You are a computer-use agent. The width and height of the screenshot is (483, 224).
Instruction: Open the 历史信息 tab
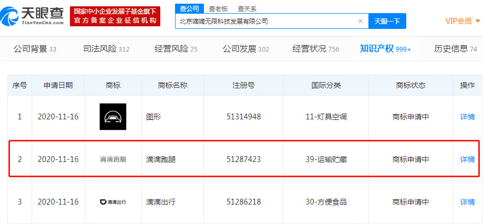point(456,49)
